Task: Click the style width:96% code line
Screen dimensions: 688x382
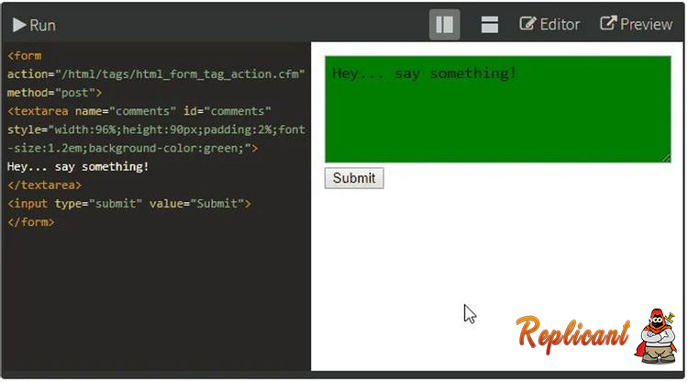Action: [x=156, y=129]
